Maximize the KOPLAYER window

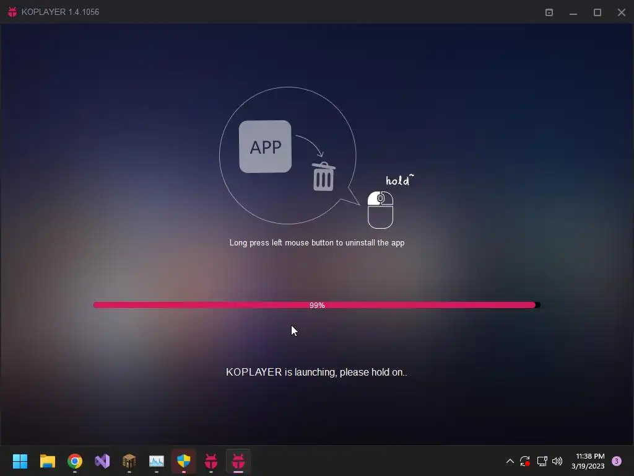[x=597, y=12]
